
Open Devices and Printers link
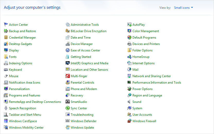tap(146, 44)
